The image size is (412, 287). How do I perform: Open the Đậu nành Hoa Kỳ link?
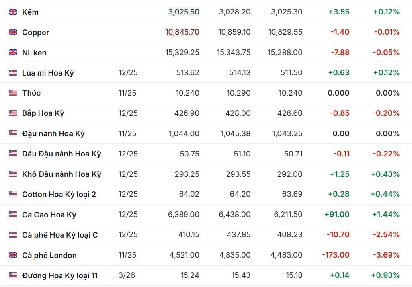coord(53,133)
